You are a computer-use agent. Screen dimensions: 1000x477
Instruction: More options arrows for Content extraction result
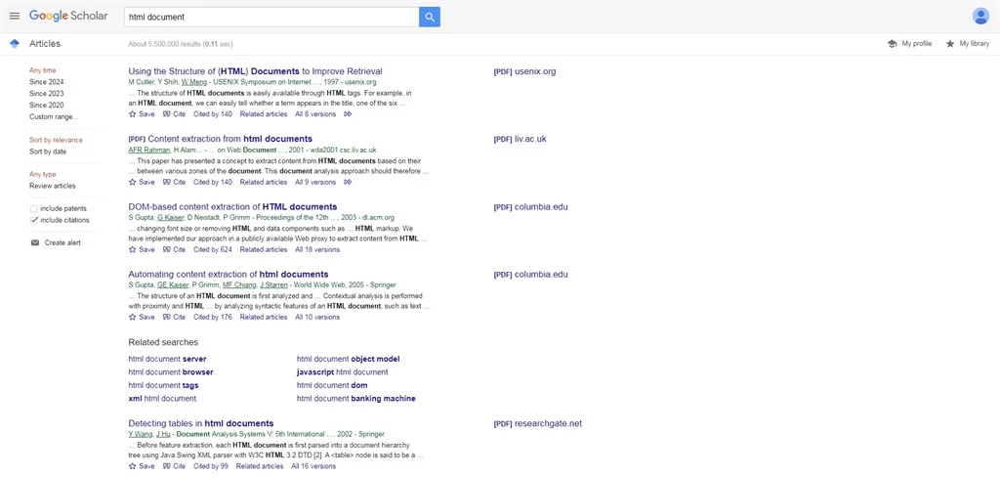tap(348, 182)
